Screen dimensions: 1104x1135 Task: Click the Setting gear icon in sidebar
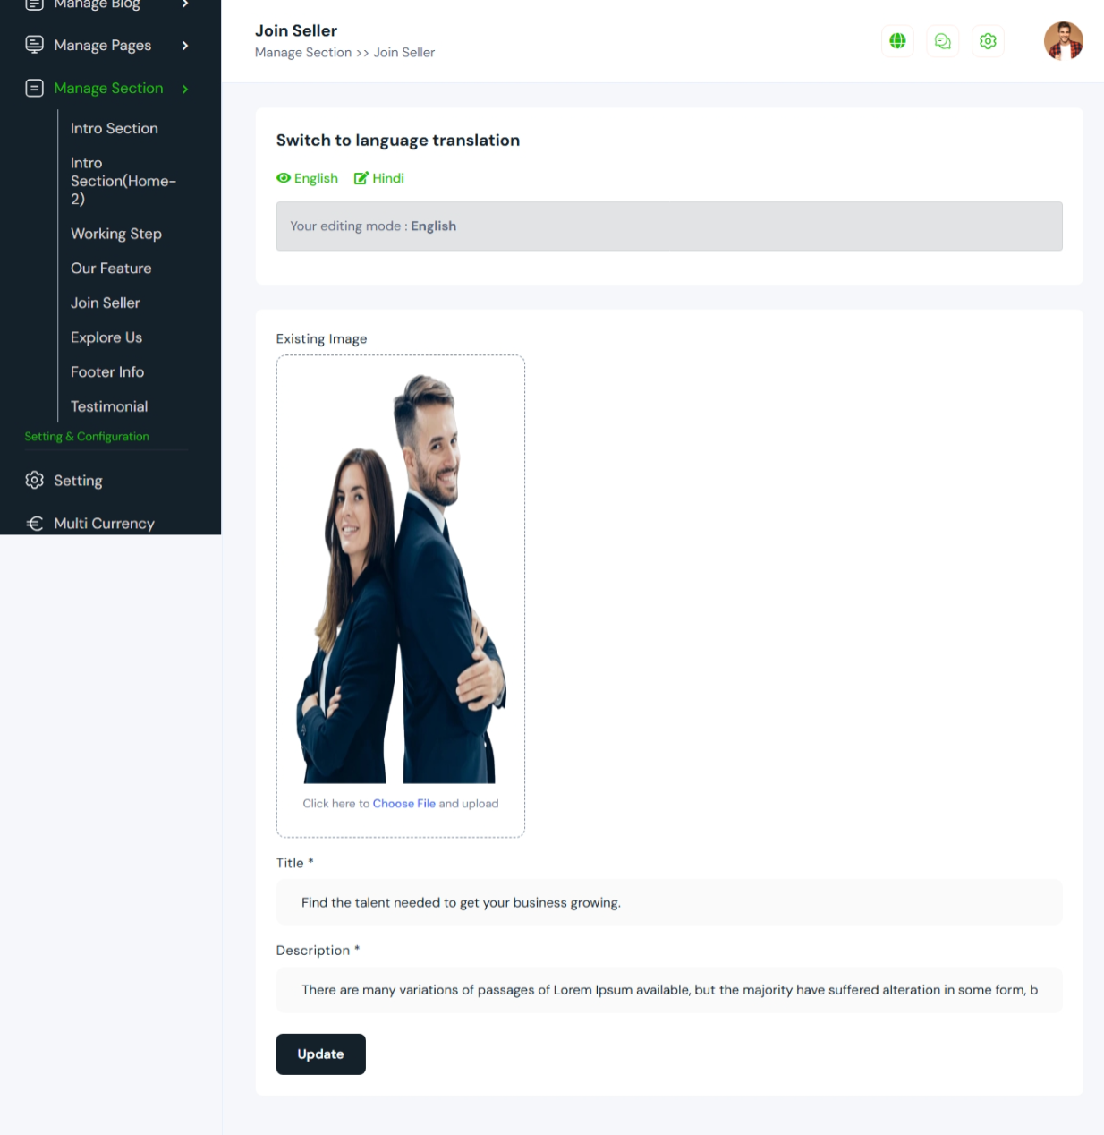(x=34, y=480)
